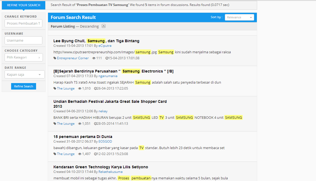Click the eye views icon beside 111
The image size is (316, 181).
tap(94, 58)
